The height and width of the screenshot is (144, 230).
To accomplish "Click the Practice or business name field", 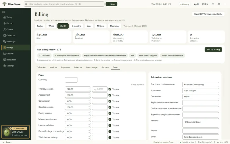I will pyautogui.click(x=200, y=84).
